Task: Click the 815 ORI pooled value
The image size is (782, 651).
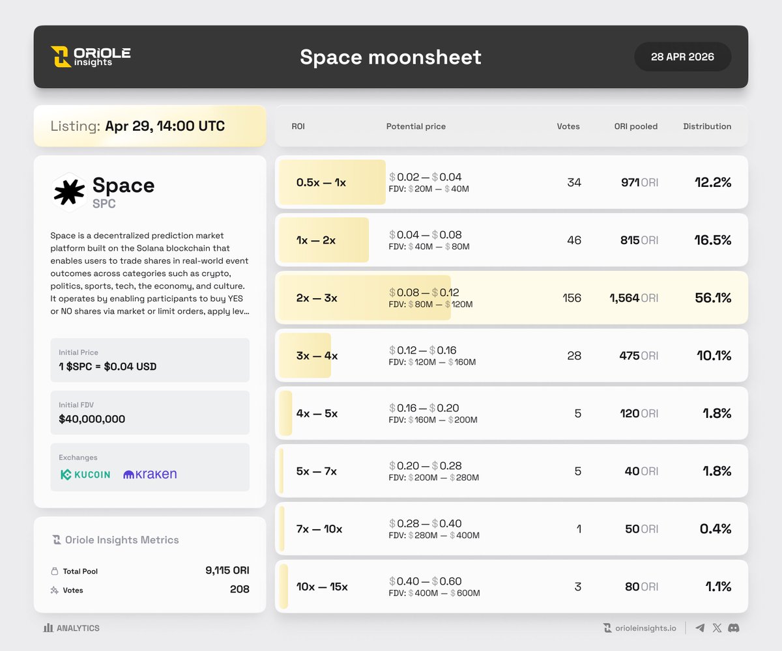Action: click(639, 240)
